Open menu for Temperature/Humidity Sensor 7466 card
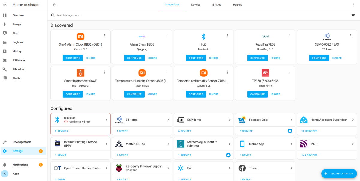 click(x=228, y=72)
